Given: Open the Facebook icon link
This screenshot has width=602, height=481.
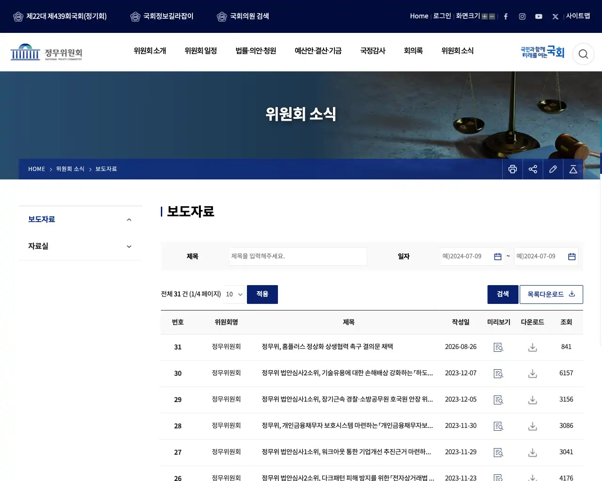Looking at the screenshot, I should [506, 16].
